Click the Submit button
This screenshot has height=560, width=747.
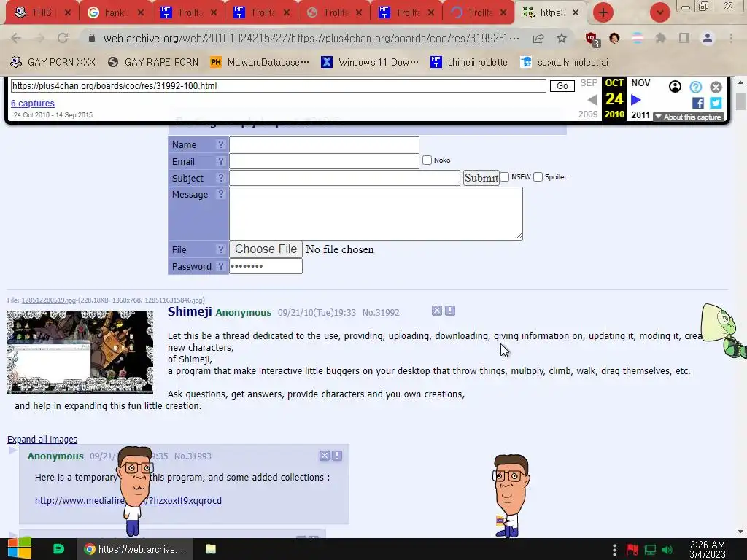tap(481, 178)
